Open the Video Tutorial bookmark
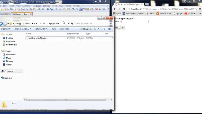Screen dimensions: 202x114 point(164,13)
